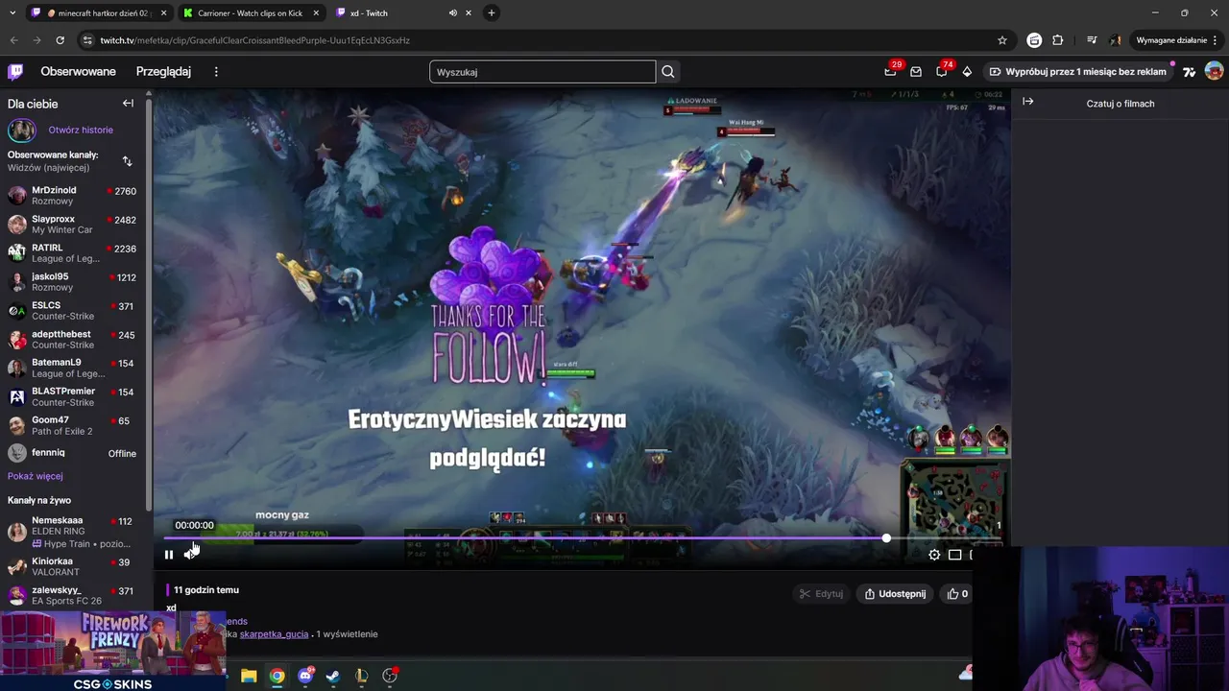The width and height of the screenshot is (1229, 691).
Task: Reload the page
Action: [60, 40]
